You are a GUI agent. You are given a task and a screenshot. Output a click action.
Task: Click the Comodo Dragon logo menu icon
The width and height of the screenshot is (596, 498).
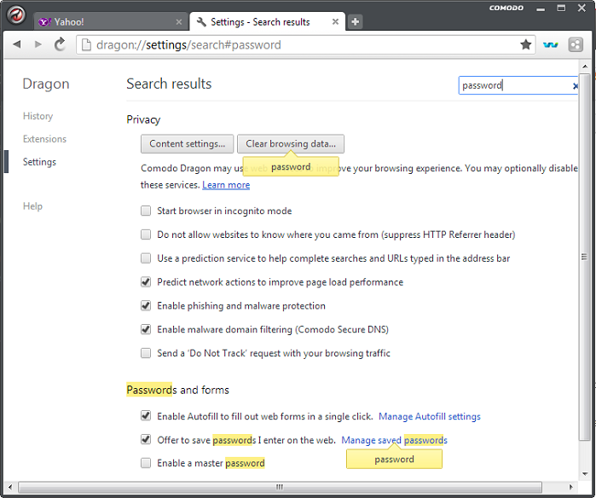pyautogui.click(x=16, y=15)
